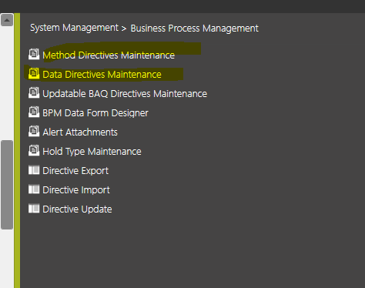Click the Updatable BAQ Directives Maintenance icon
Screen dimensions: 365x288
[x=34, y=92]
